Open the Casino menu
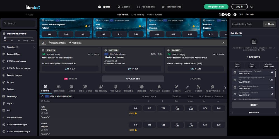 pyautogui.click(x=124, y=7)
